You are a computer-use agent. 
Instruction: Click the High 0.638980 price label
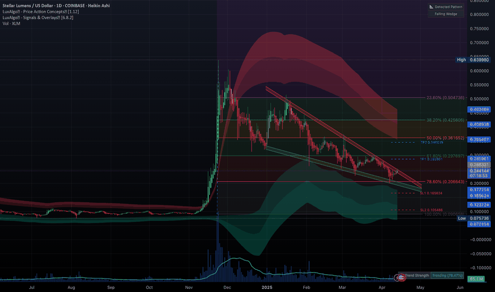[473, 59]
